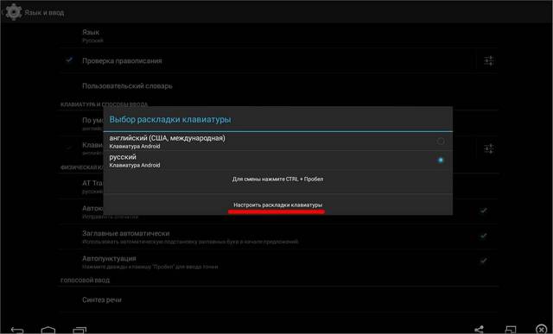Tap the share icon in system bar
The height and width of the screenshot is (334, 553).
click(x=479, y=330)
